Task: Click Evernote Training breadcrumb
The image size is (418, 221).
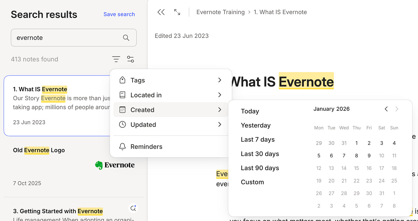Action: tap(220, 12)
